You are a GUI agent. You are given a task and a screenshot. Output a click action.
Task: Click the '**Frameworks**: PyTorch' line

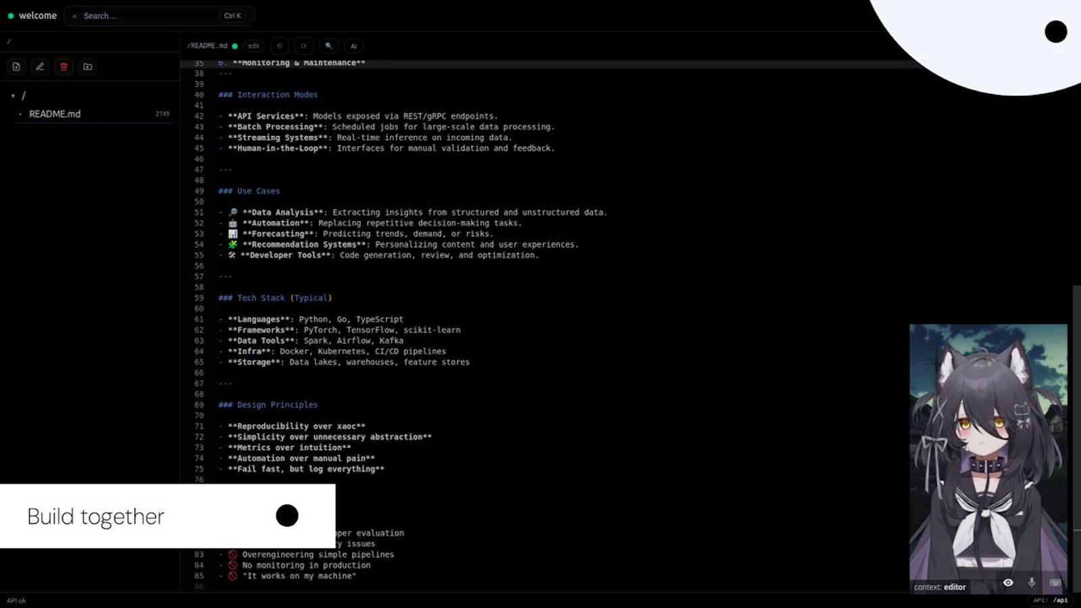[339, 330]
